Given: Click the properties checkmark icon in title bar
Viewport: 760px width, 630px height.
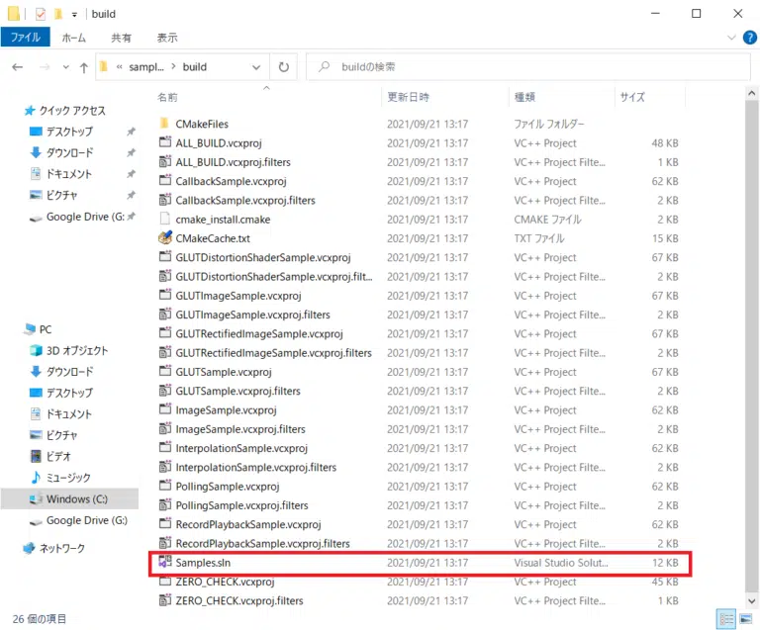Looking at the screenshot, I should [x=40, y=14].
